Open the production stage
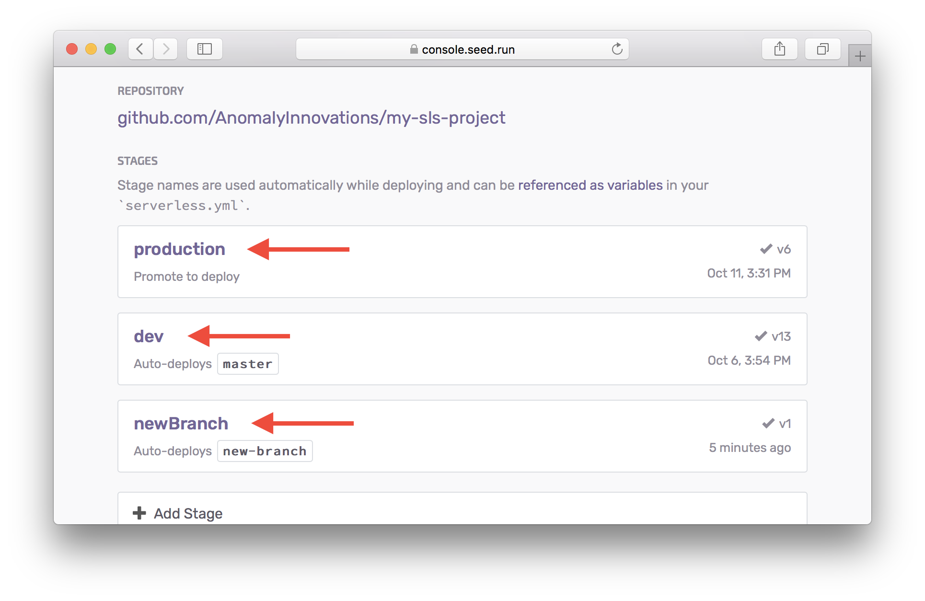Viewport: 925px width, 601px height. pos(179,249)
